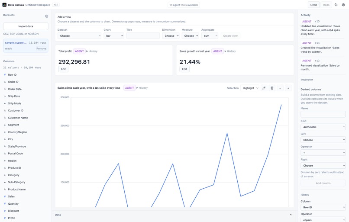Viewport: 349px width, 222px height.
Task: Click the Sales column number icon
Action: coord(5,196)
